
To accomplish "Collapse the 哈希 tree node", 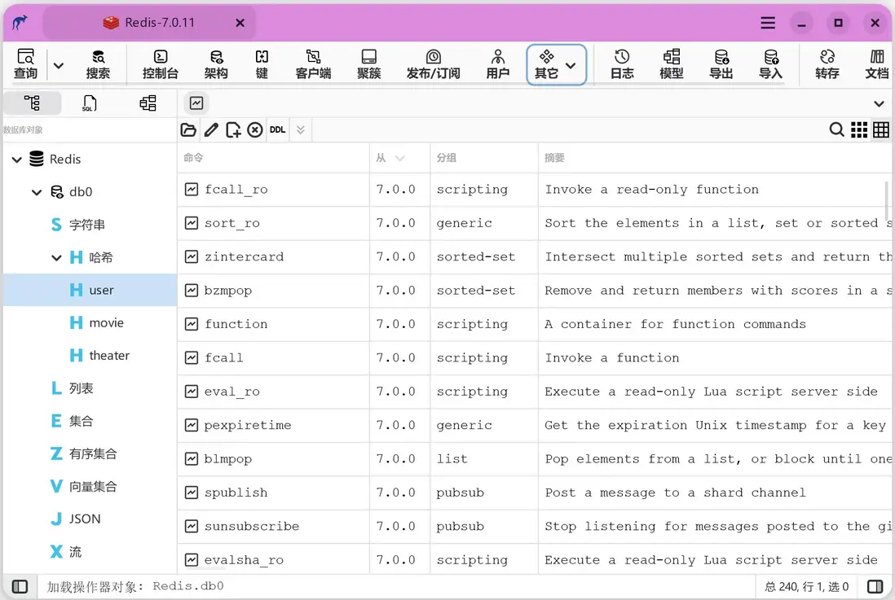I will click(x=56, y=258).
